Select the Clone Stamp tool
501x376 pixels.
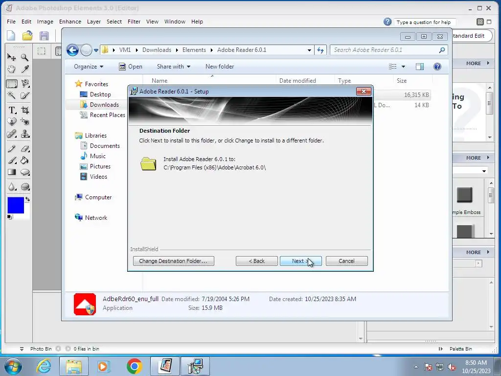coord(25,134)
